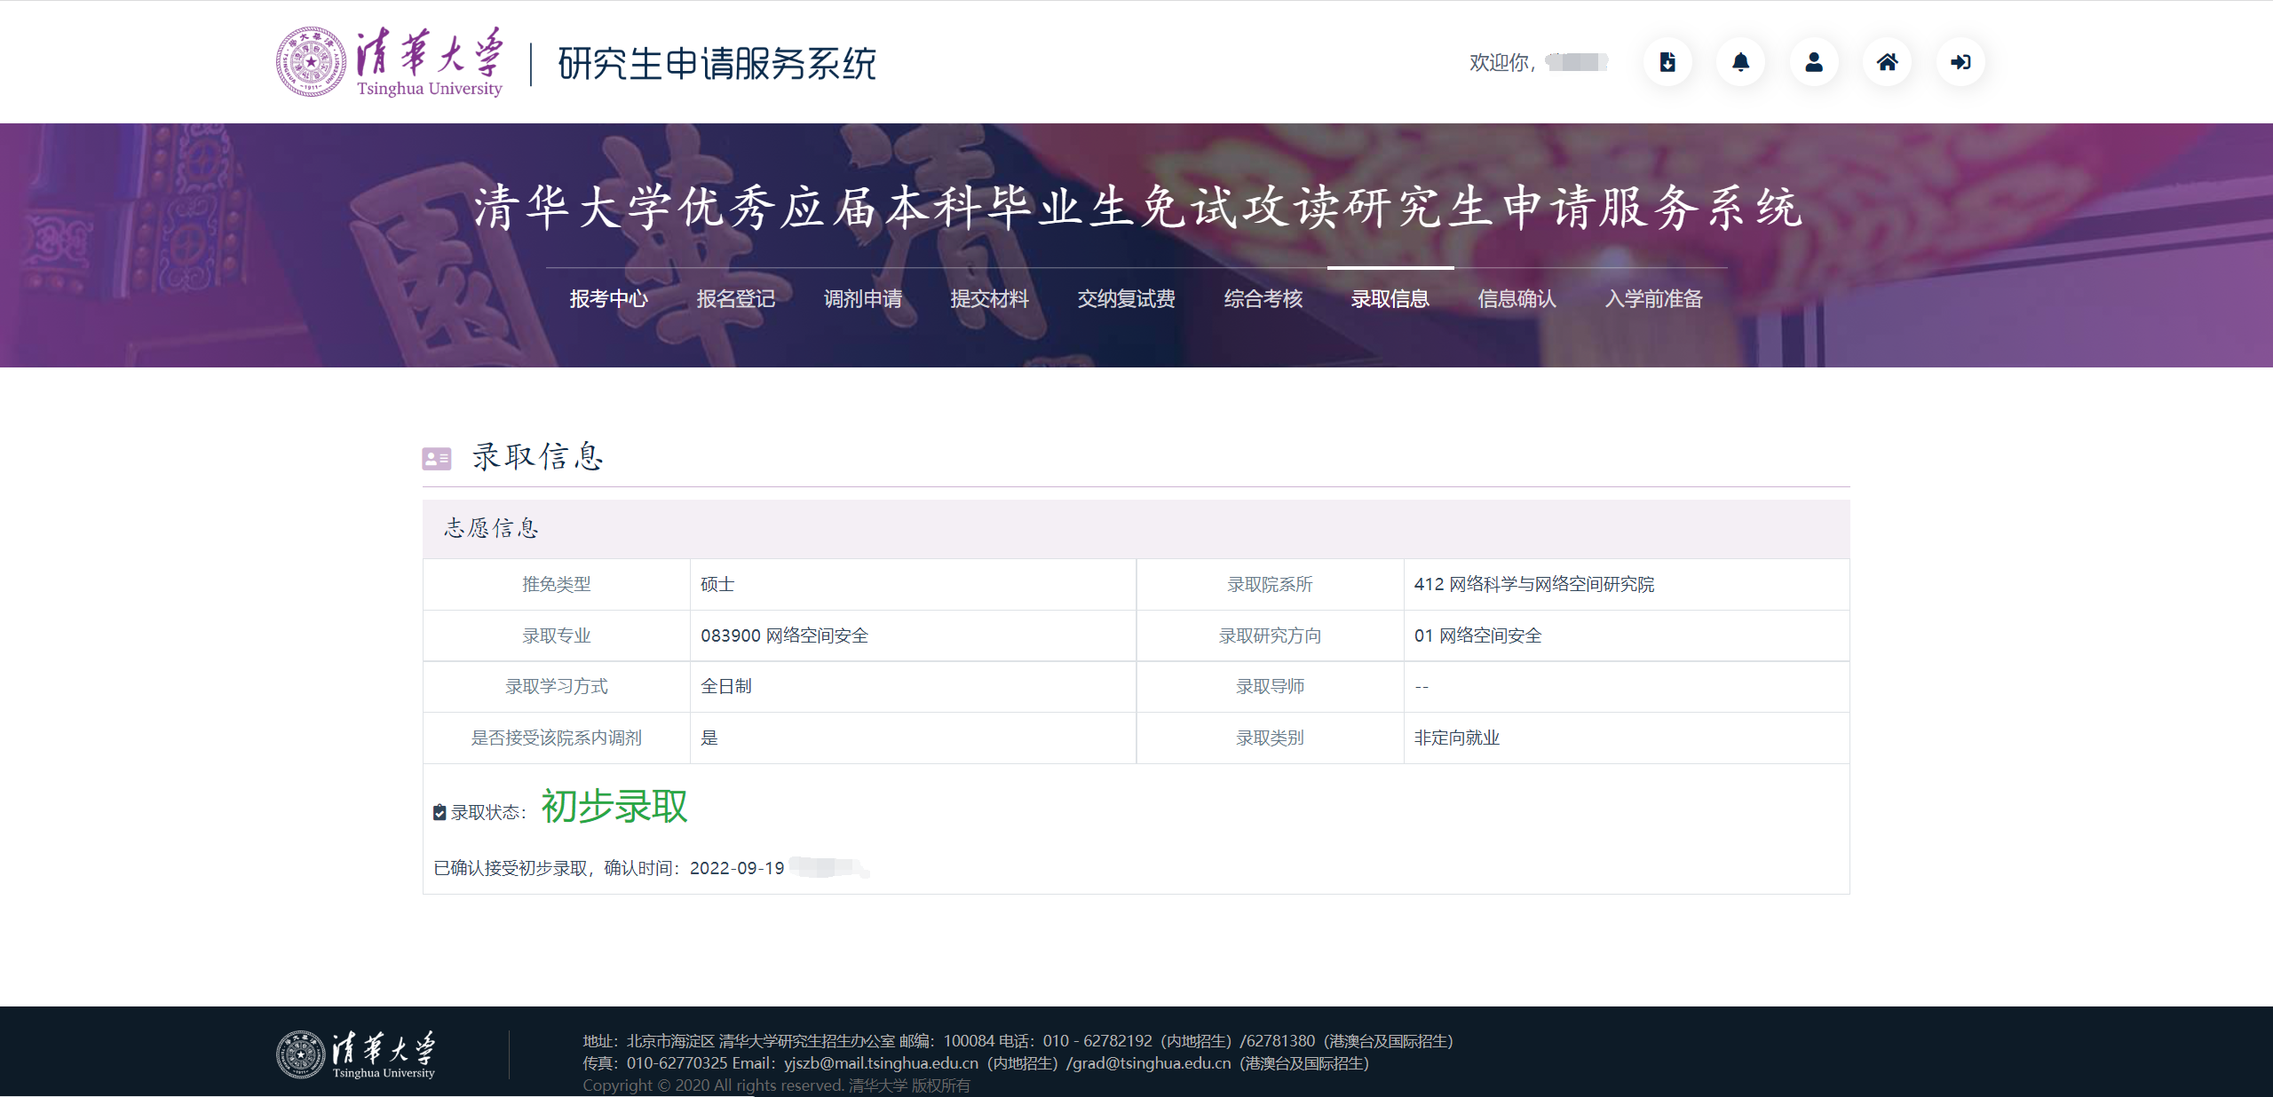Click the yjszb@mail.tsinghua.edu.cn email in footer

881,1063
